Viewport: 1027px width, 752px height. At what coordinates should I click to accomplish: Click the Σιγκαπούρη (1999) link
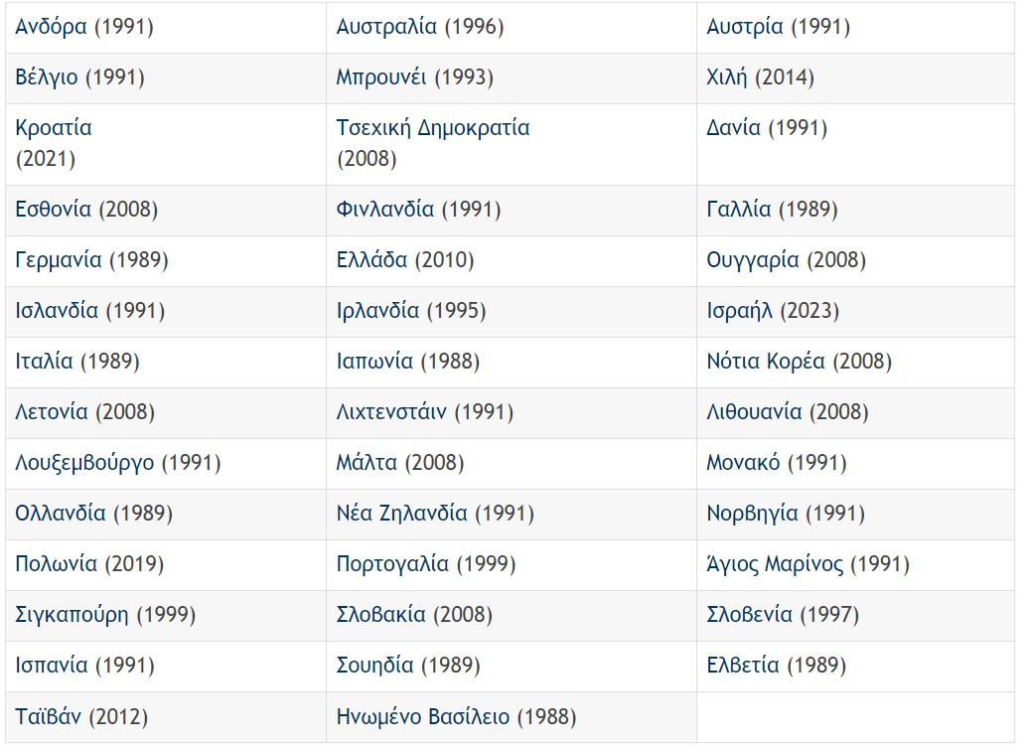[105, 615]
